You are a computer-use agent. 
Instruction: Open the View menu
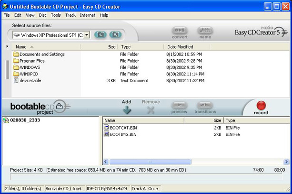30,15
